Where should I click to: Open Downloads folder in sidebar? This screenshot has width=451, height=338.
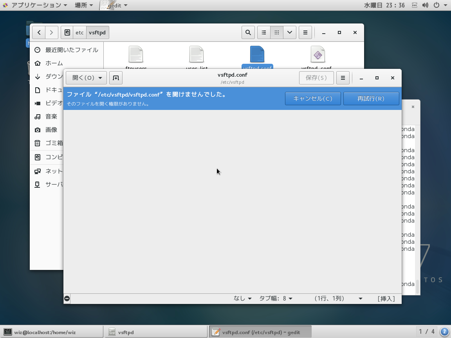[x=47, y=76]
